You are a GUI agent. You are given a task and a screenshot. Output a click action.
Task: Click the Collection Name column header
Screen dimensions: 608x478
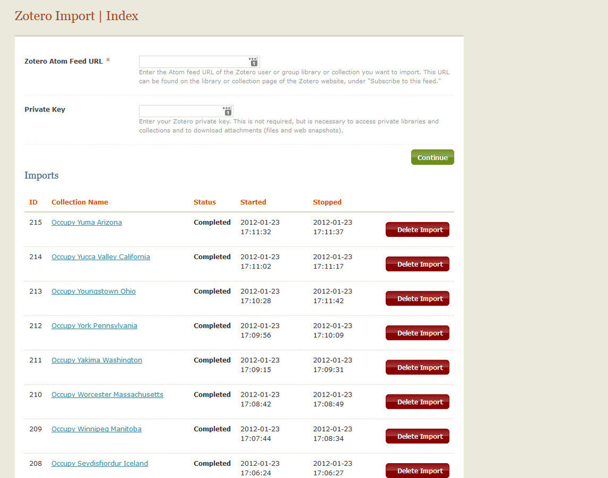pos(79,202)
